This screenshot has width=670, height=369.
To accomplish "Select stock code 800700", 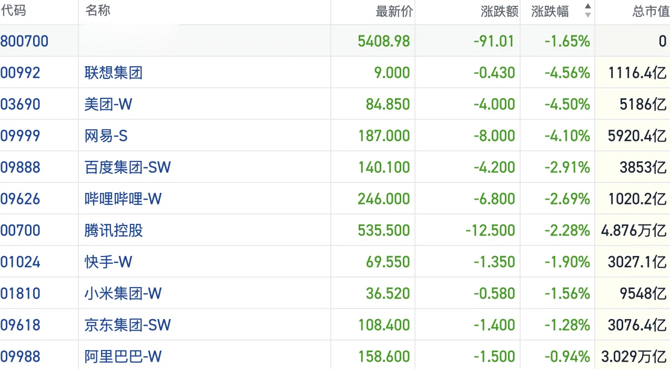I will click(24, 41).
